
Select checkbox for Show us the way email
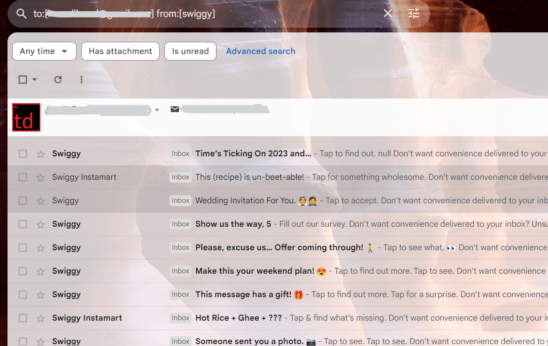(x=23, y=224)
